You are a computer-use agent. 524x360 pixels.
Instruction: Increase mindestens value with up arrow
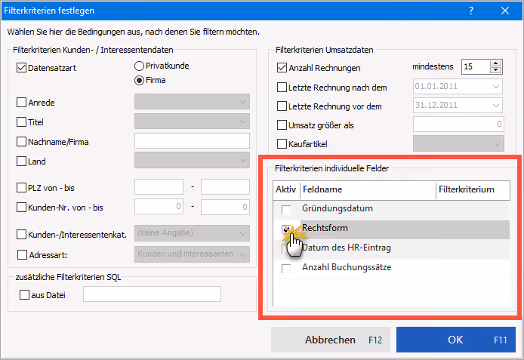coord(495,63)
